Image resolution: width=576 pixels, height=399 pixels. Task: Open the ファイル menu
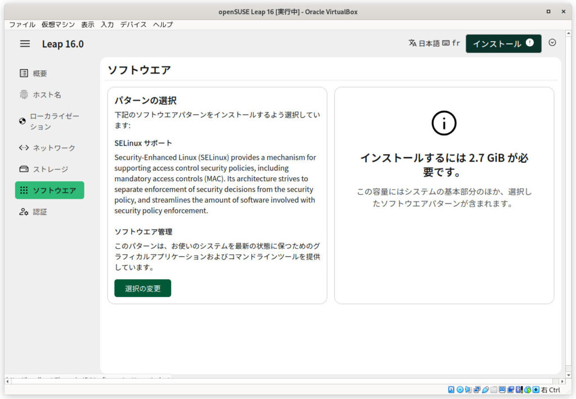click(22, 25)
